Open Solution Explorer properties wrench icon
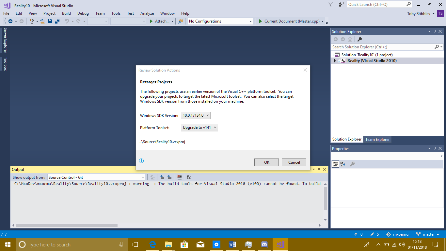Viewport: 446px width, 251px height. (x=360, y=39)
